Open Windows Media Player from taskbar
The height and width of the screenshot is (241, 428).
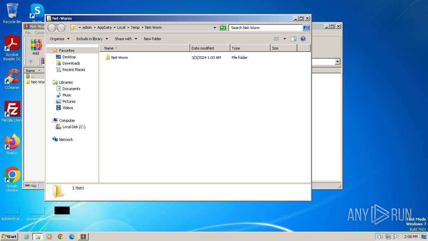click(49, 237)
